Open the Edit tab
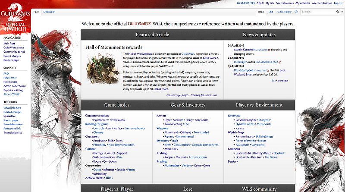This screenshot has height=192, width=345. tap(270, 12)
